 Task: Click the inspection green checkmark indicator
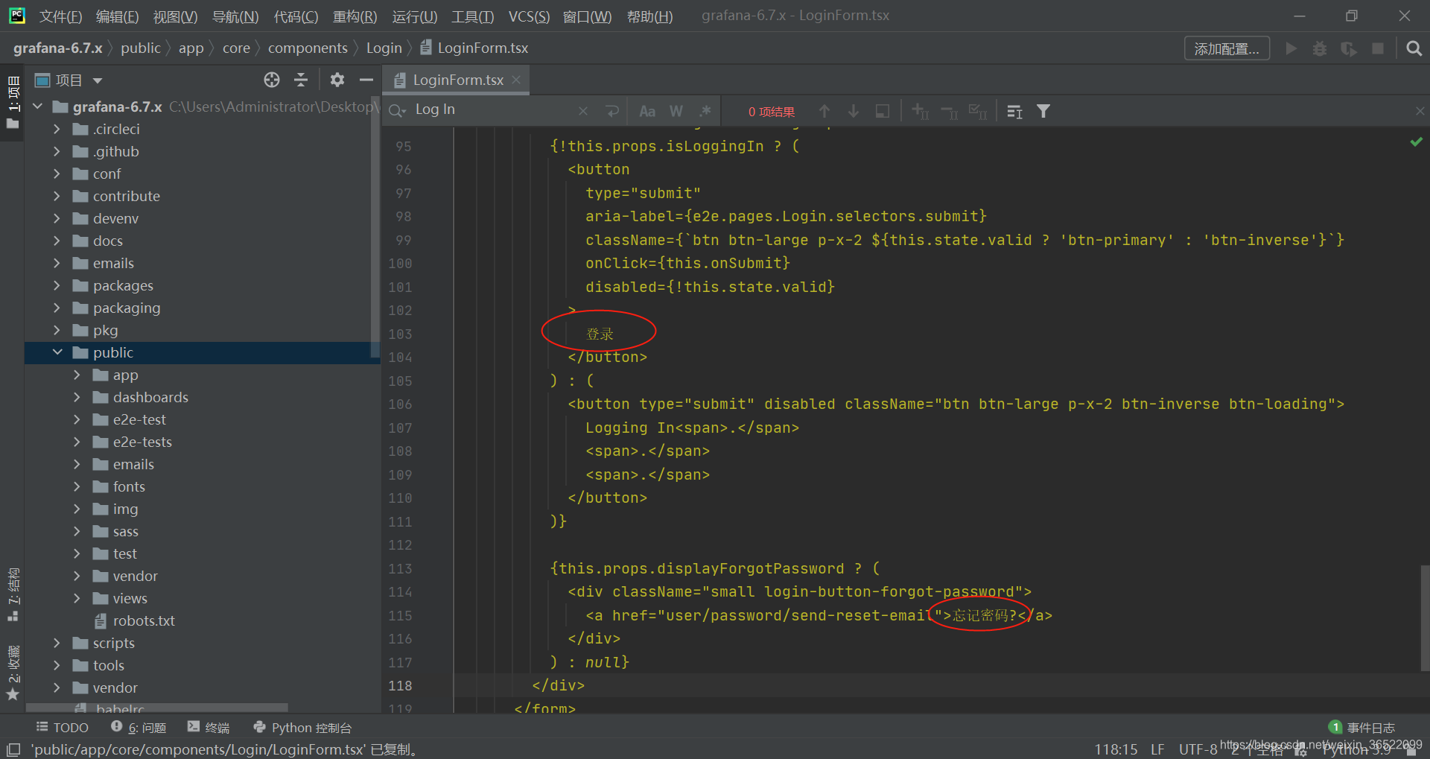1416,142
